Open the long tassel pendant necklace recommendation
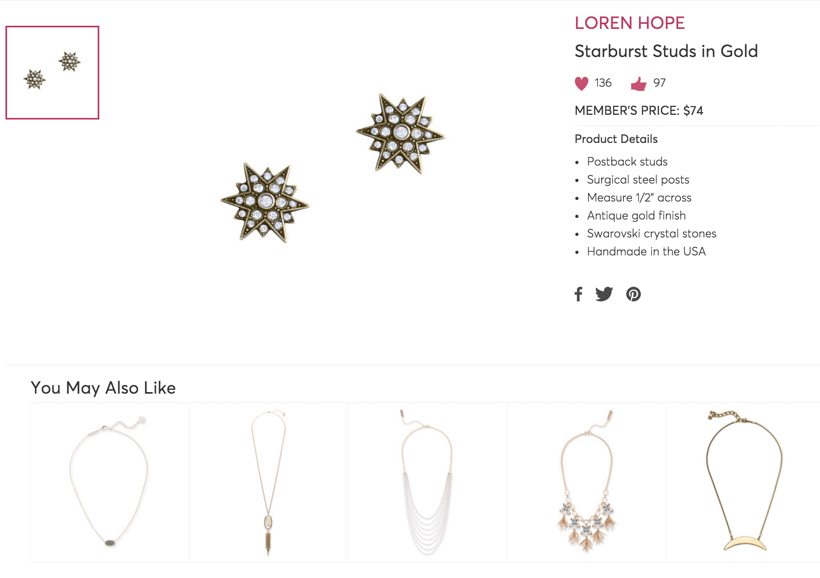The width and height of the screenshot is (820, 578). [268, 482]
